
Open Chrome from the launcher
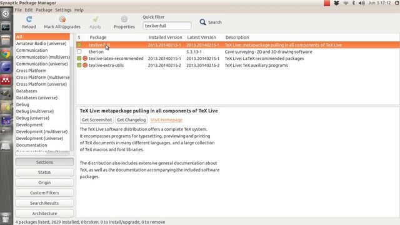6,54
